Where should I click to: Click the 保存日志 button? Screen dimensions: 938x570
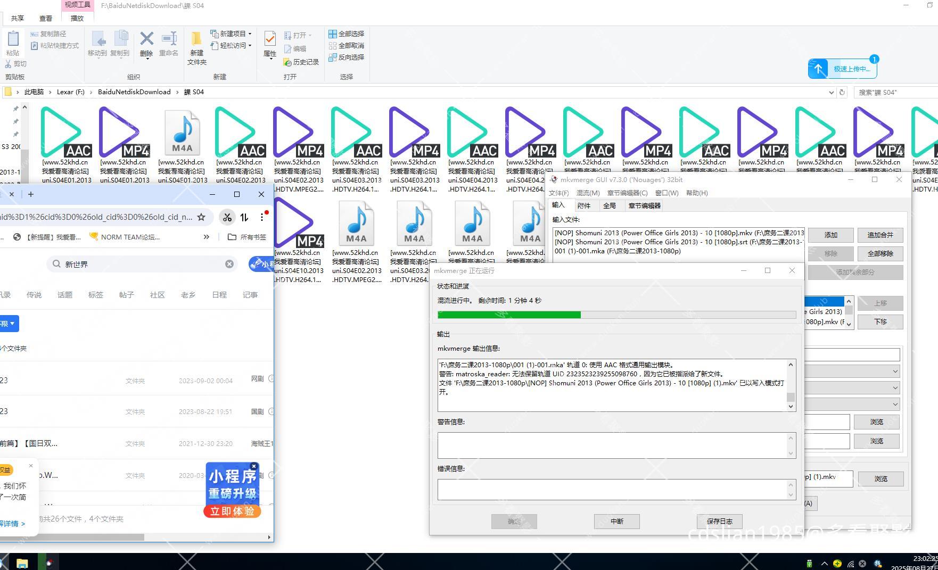click(x=719, y=522)
